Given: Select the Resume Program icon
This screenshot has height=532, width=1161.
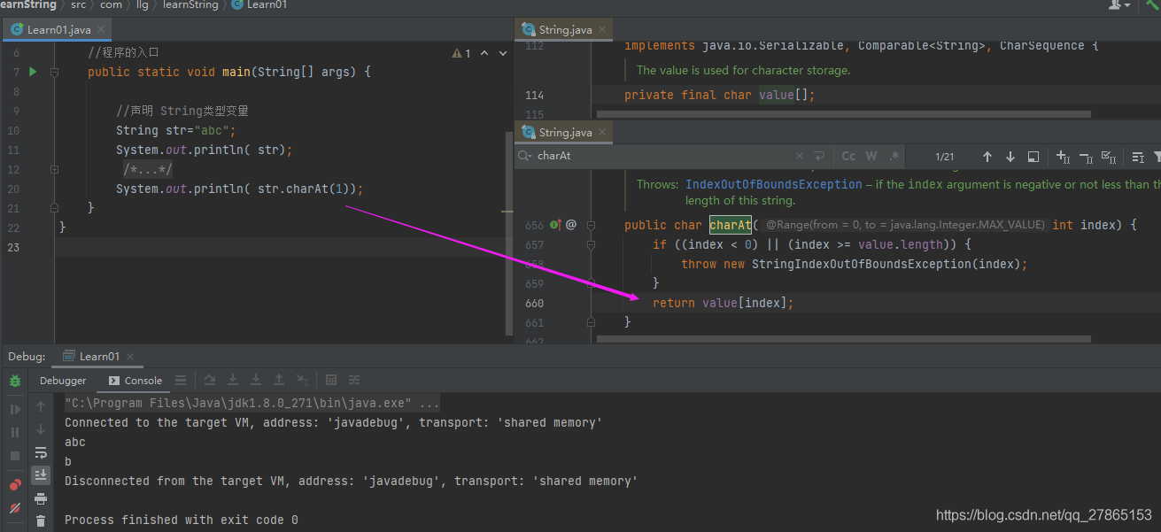Looking at the screenshot, I should point(14,408).
